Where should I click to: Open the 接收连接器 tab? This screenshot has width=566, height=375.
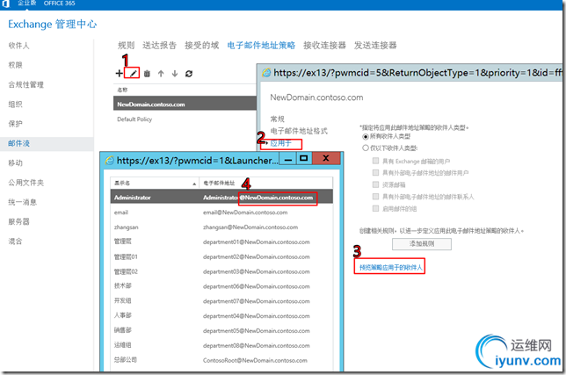tap(324, 46)
